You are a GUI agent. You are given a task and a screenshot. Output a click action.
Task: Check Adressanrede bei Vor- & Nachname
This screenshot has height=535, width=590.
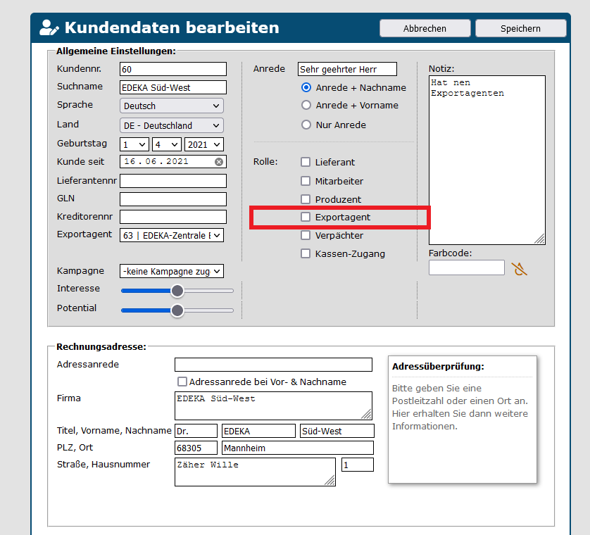coord(182,382)
